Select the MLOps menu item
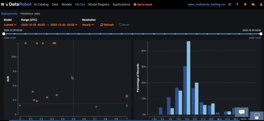Viewport: 264px width, 121px height. point(80,5)
